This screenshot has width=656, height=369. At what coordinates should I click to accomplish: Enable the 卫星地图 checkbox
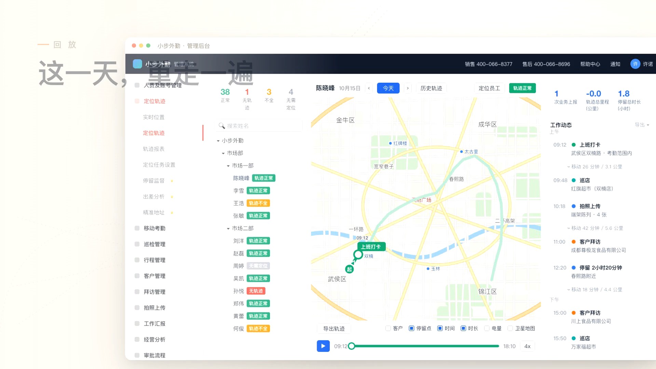tap(510, 328)
